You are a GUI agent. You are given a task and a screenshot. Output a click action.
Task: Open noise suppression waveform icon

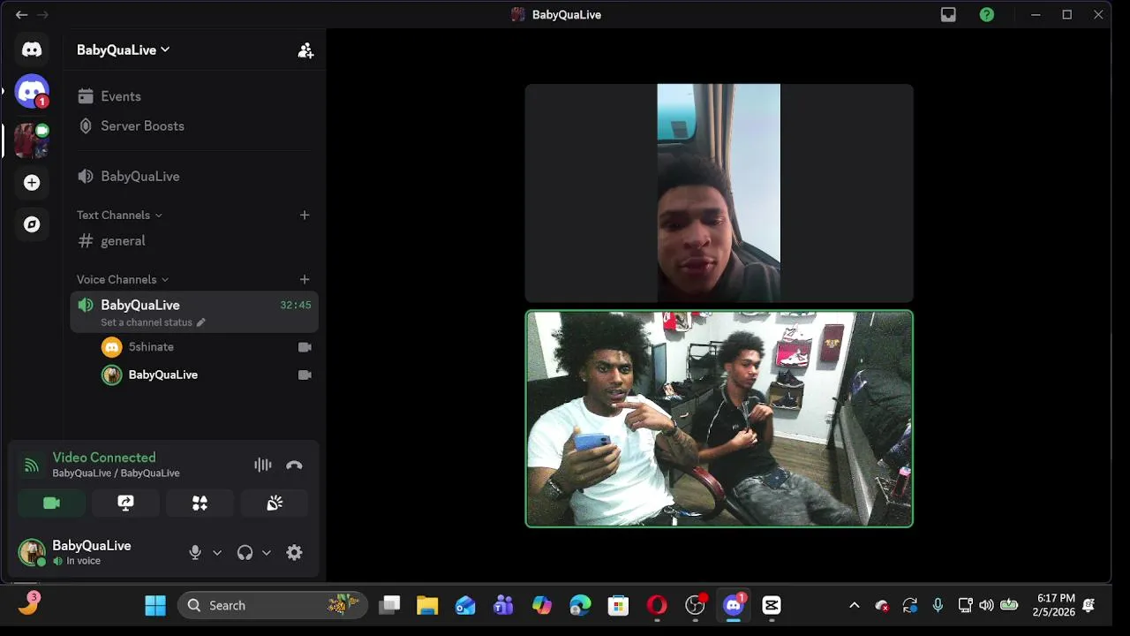pos(263,465)
